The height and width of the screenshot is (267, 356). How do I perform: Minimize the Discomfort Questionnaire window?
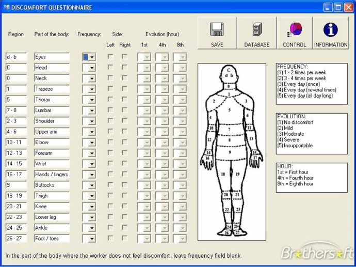[328, 7]
